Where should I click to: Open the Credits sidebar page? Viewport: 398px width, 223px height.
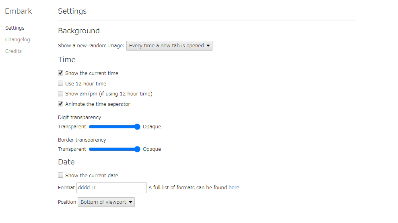click(x=13, y=51)
